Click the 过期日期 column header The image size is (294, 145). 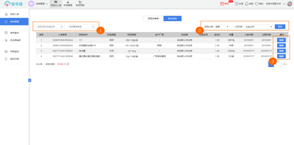pos(266,35)
